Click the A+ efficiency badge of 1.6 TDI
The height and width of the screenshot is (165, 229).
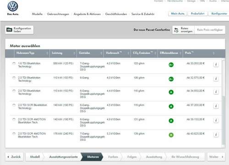click(x=171, y=65)
